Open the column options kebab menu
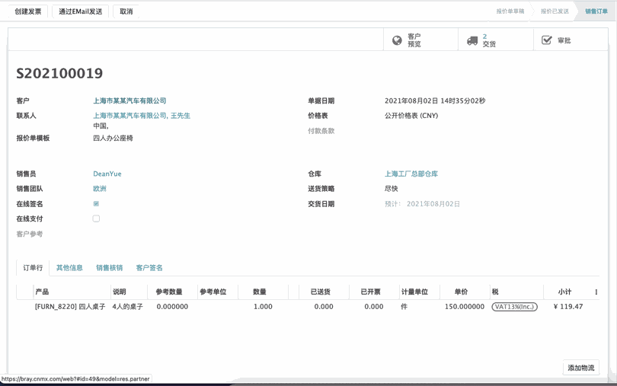The width and height of the screenshot is (617, 386). [x=596, y=292]
